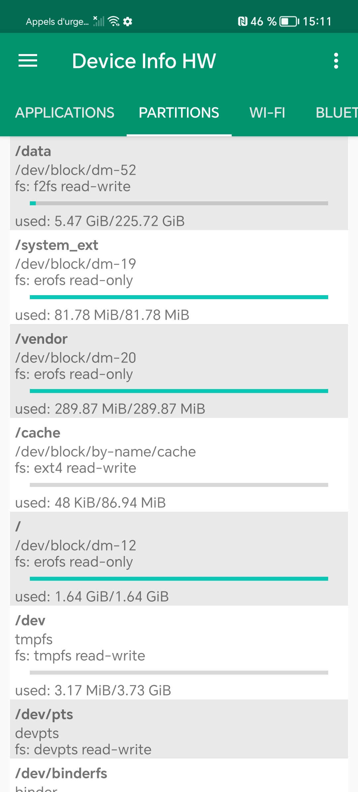Tap the no-signal cellular icon

tap(98, 21)
